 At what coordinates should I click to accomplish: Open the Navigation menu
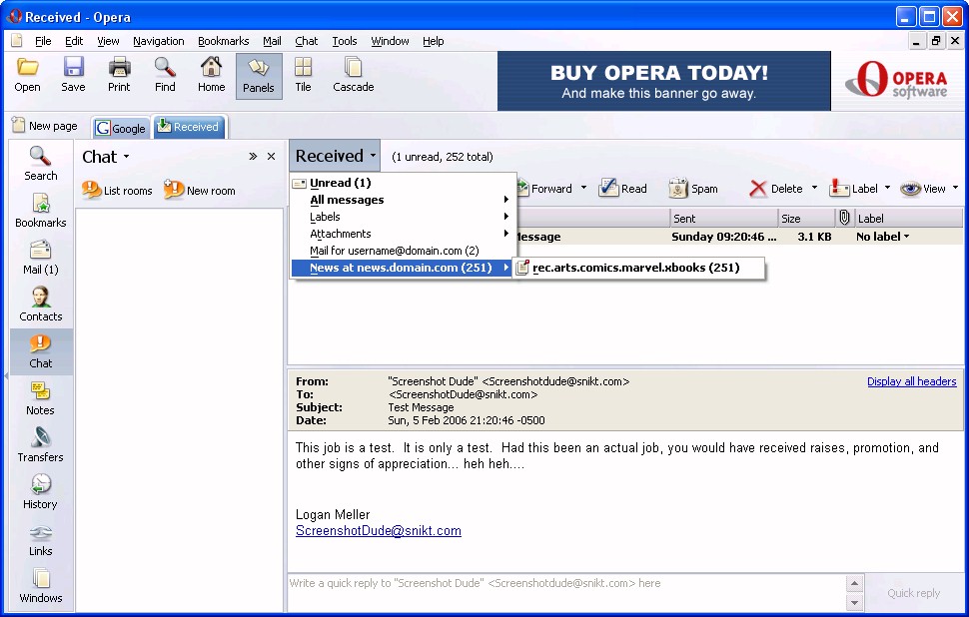158,41
